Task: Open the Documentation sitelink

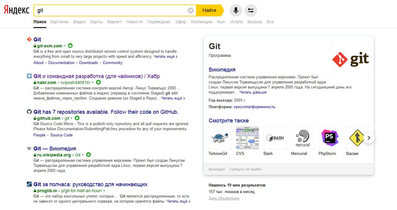Action: [61, 62]
